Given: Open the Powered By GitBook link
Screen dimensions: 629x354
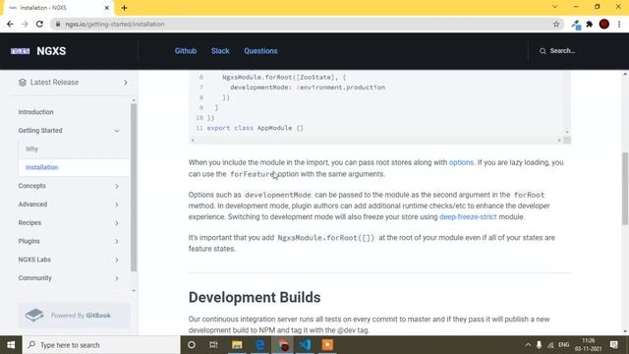Looking at the screenshot, I should pyautogui.click(x=74, y=316).
